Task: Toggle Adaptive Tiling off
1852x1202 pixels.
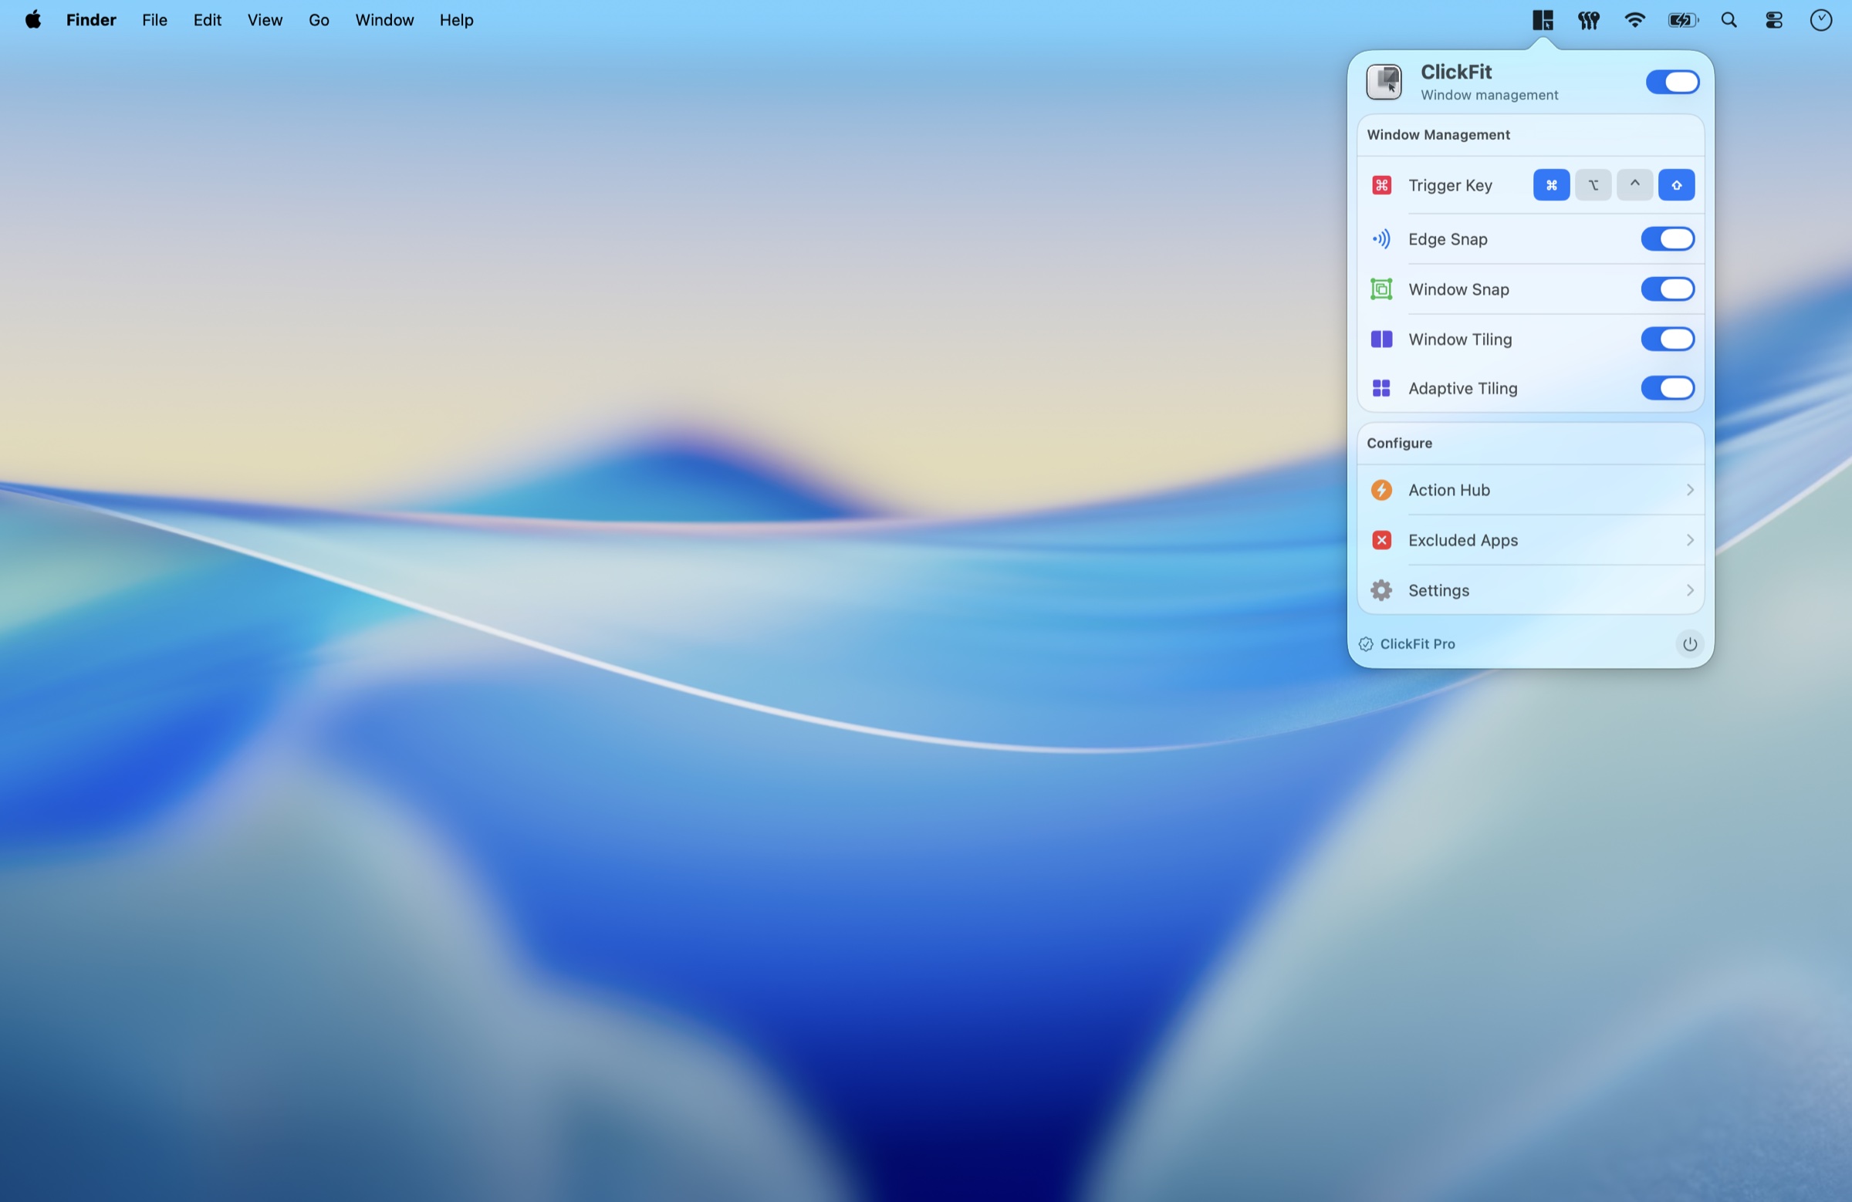Action: (1668, 388)
